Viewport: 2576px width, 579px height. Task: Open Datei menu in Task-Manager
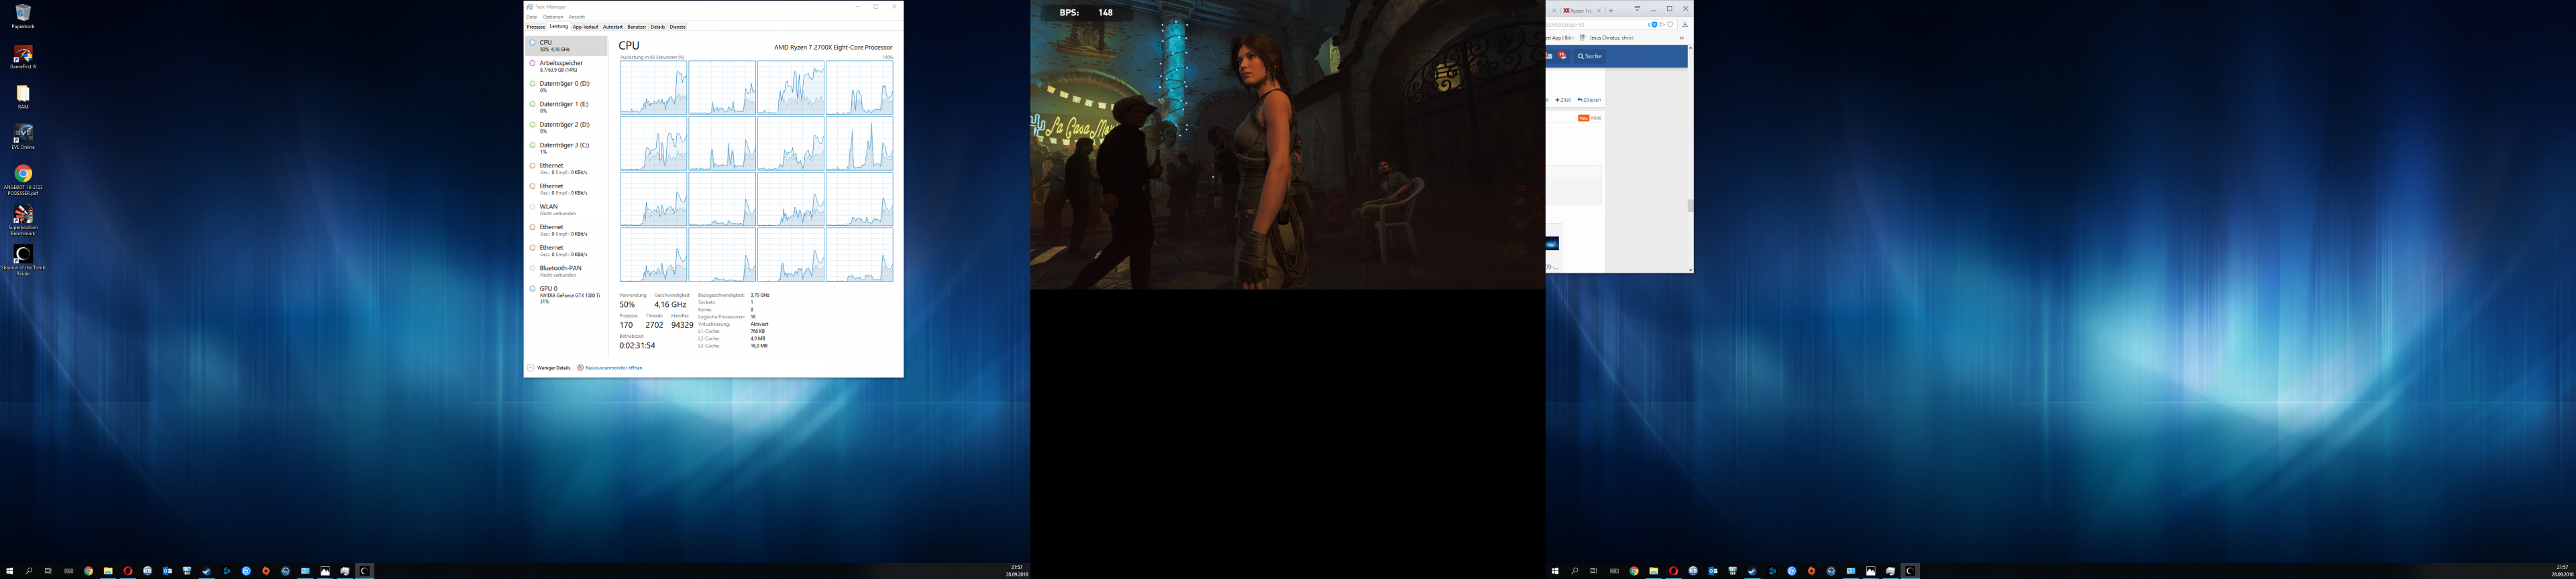click(x=532, y=16)
